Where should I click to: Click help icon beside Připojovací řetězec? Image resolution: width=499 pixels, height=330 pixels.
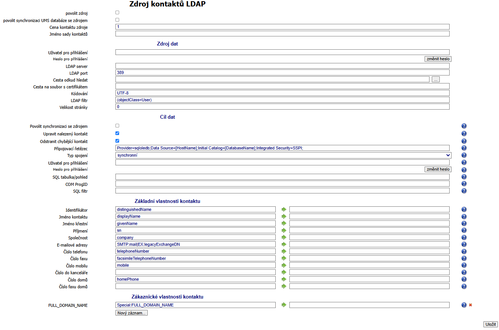click(464, 148)
